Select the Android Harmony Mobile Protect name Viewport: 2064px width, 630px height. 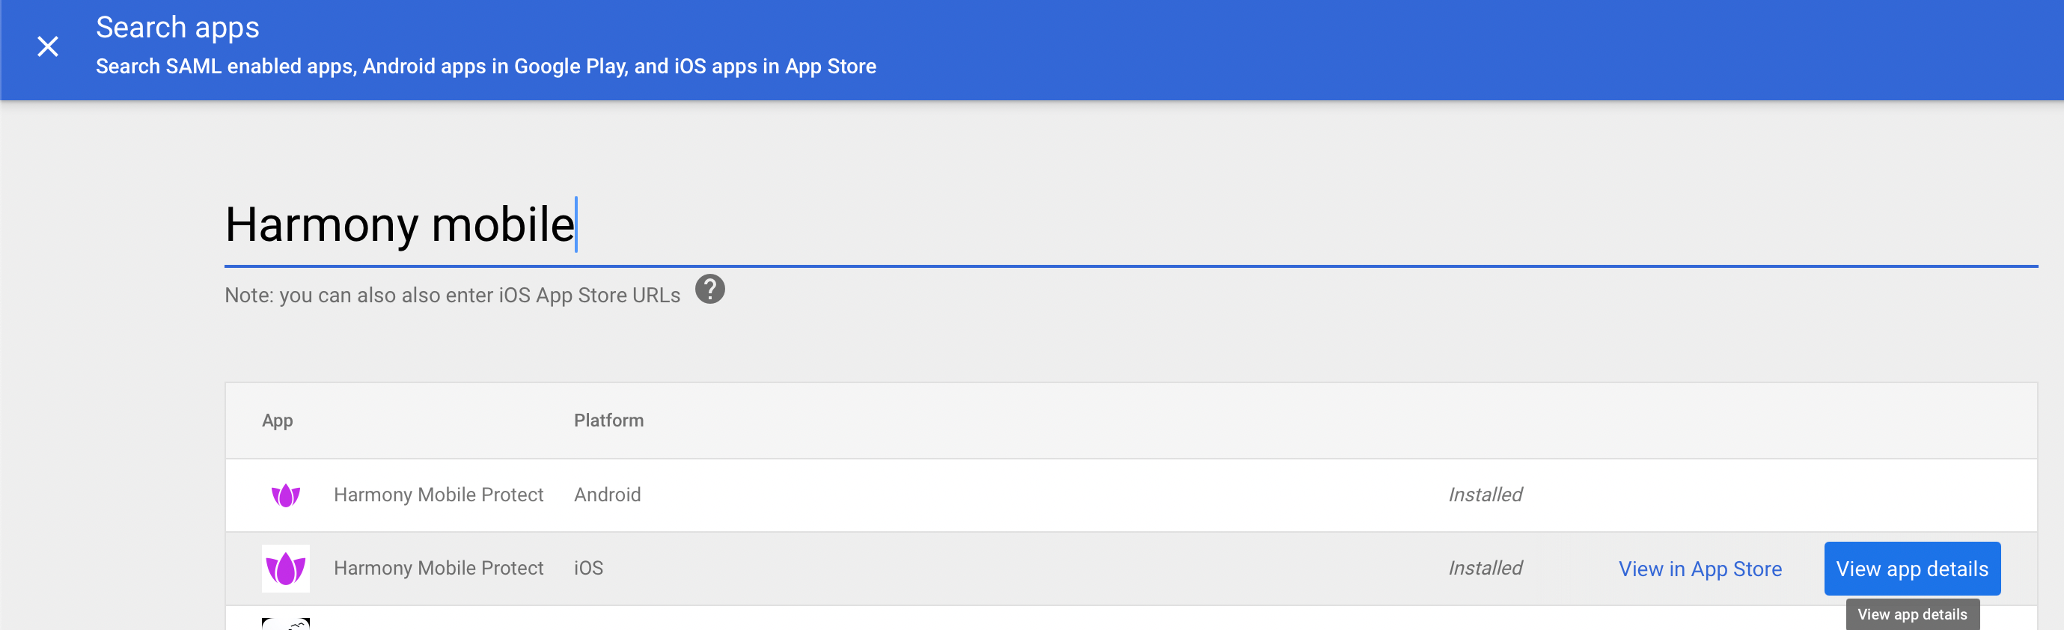click(x=439, y=495)
